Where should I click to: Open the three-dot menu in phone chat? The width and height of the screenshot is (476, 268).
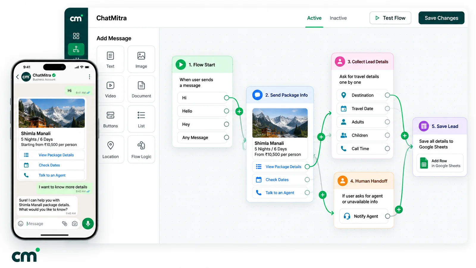pyautogui.click(x=89, y=77)
